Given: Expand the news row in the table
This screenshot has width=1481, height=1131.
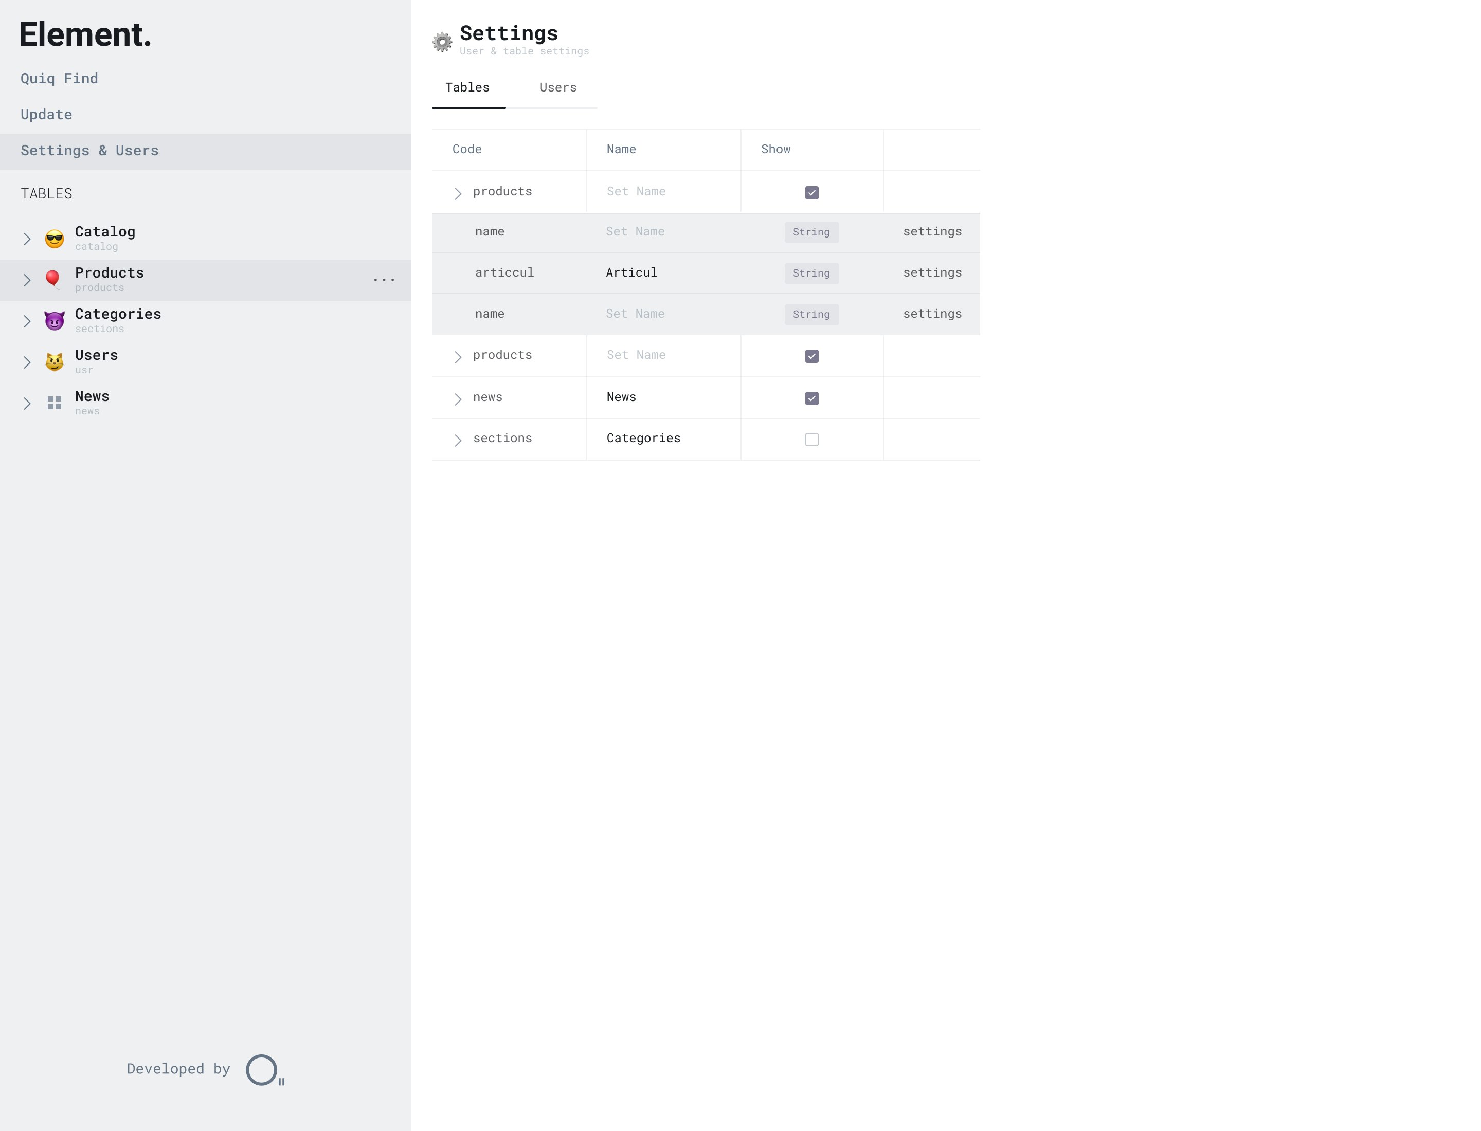Looking at the screenshot, I should click(458, 399).
